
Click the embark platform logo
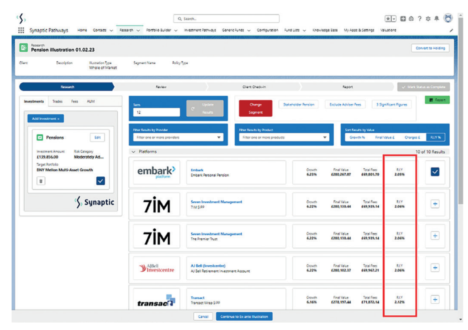click(x=157, y=172)
